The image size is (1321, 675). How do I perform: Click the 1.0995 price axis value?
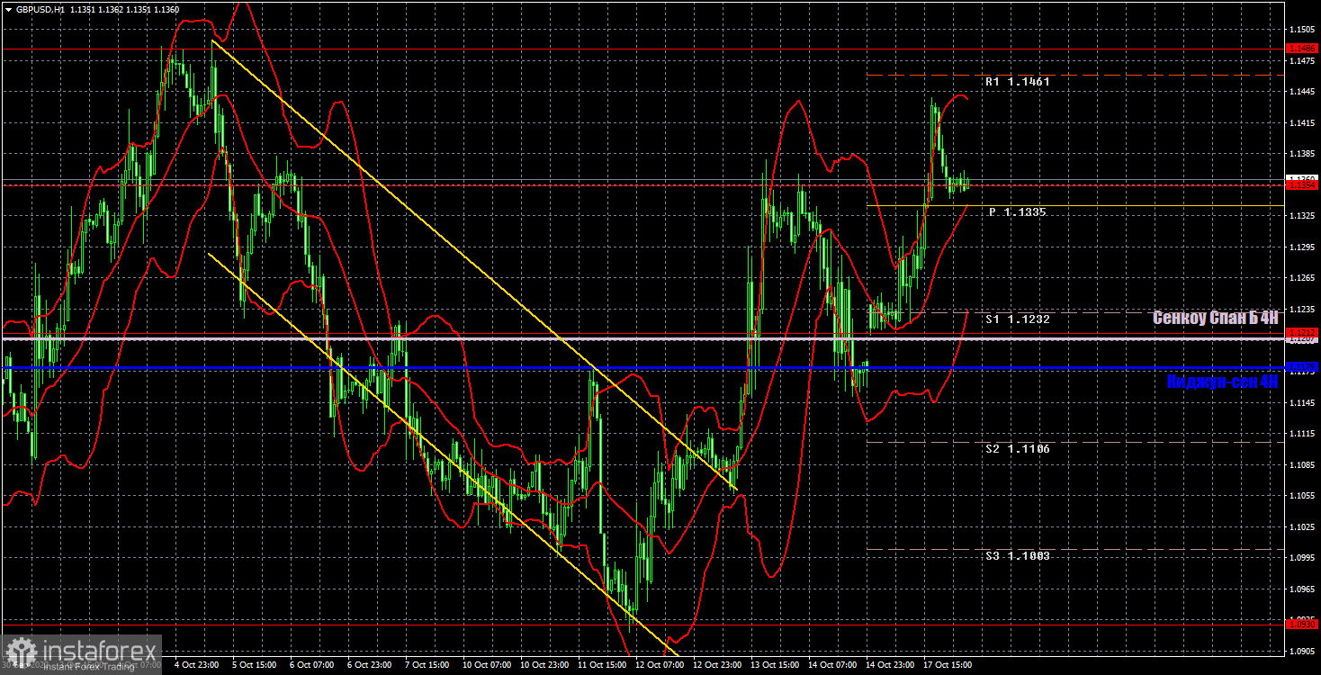click(x=1302, y=558)
